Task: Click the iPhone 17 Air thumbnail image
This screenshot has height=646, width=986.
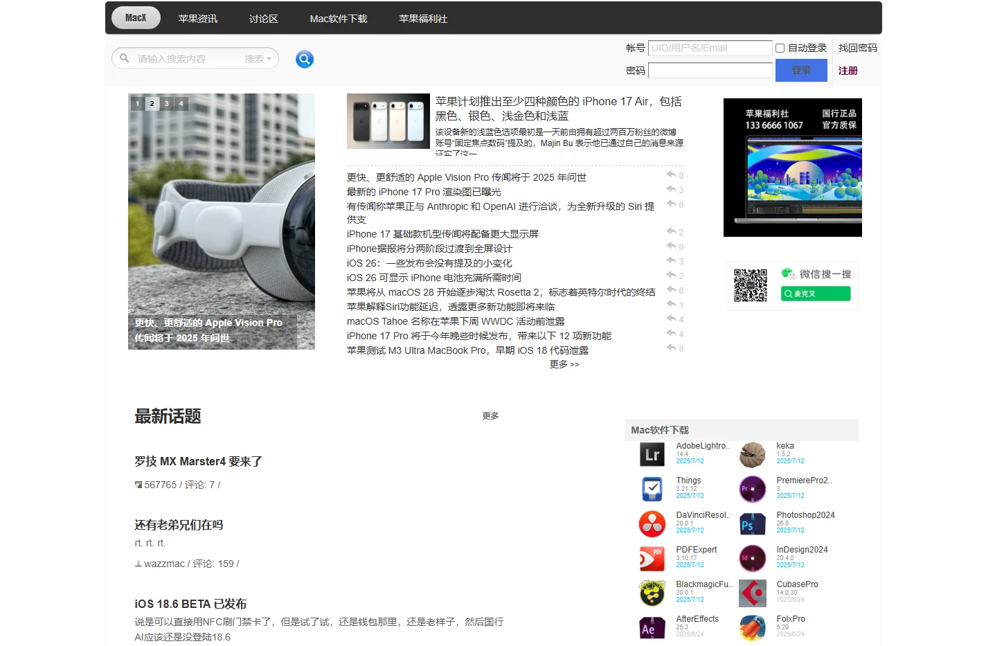Action: pyautogui.click(x=388, y=121)
